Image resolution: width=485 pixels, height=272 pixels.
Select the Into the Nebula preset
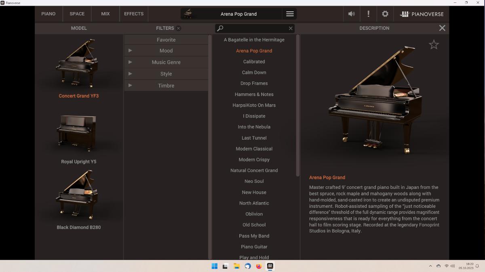(x=254, y=127)
